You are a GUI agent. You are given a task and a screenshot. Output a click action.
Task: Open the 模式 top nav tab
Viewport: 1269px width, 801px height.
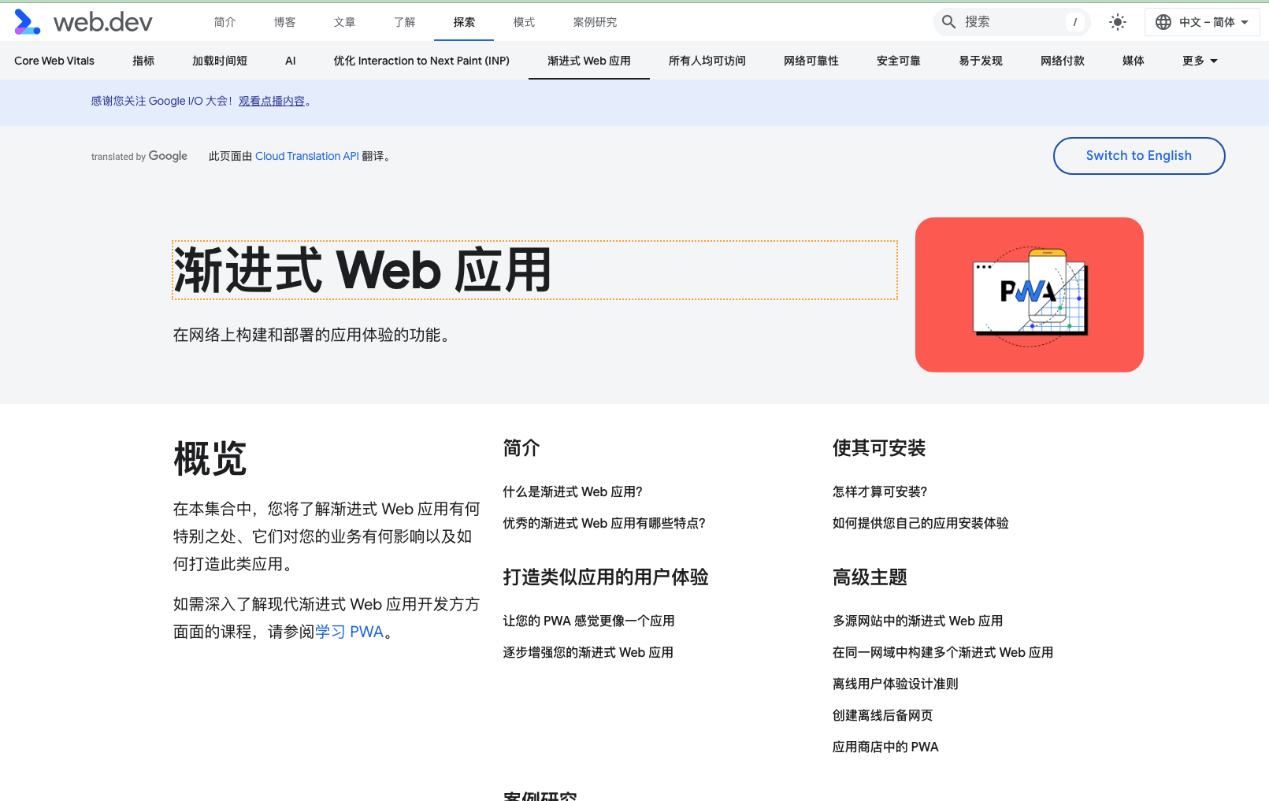pyautogui.click(x=524, y=22)
